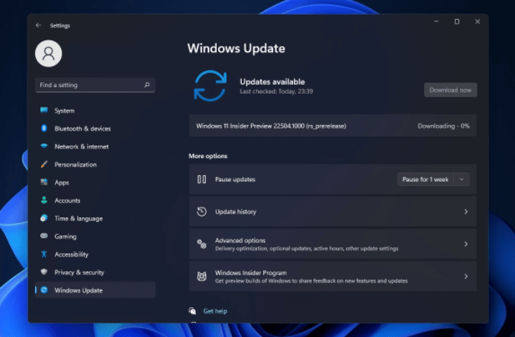
Task: Select Windows Update in sidebar
Action: 95,290
